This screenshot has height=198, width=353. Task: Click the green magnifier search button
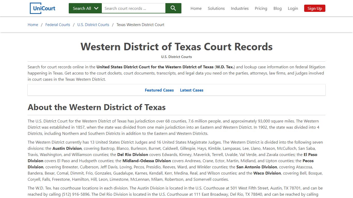coord(173,8)
